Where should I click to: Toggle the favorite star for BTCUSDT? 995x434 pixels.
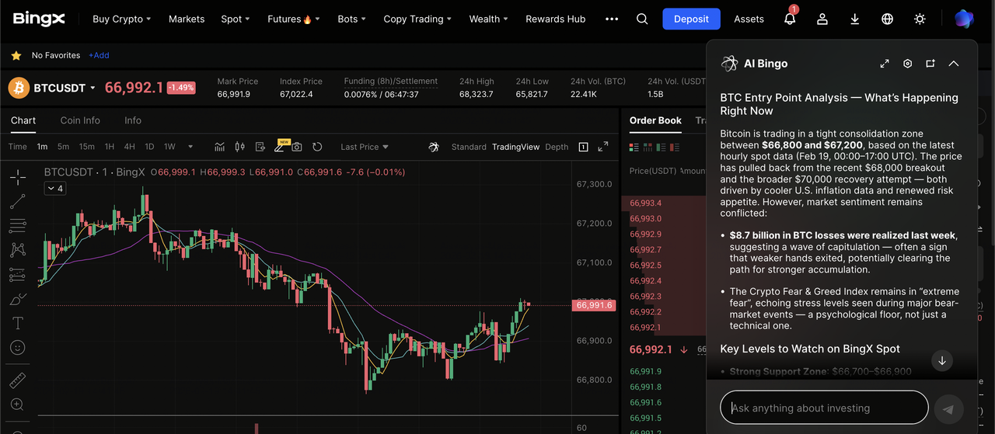click(16, 56)
